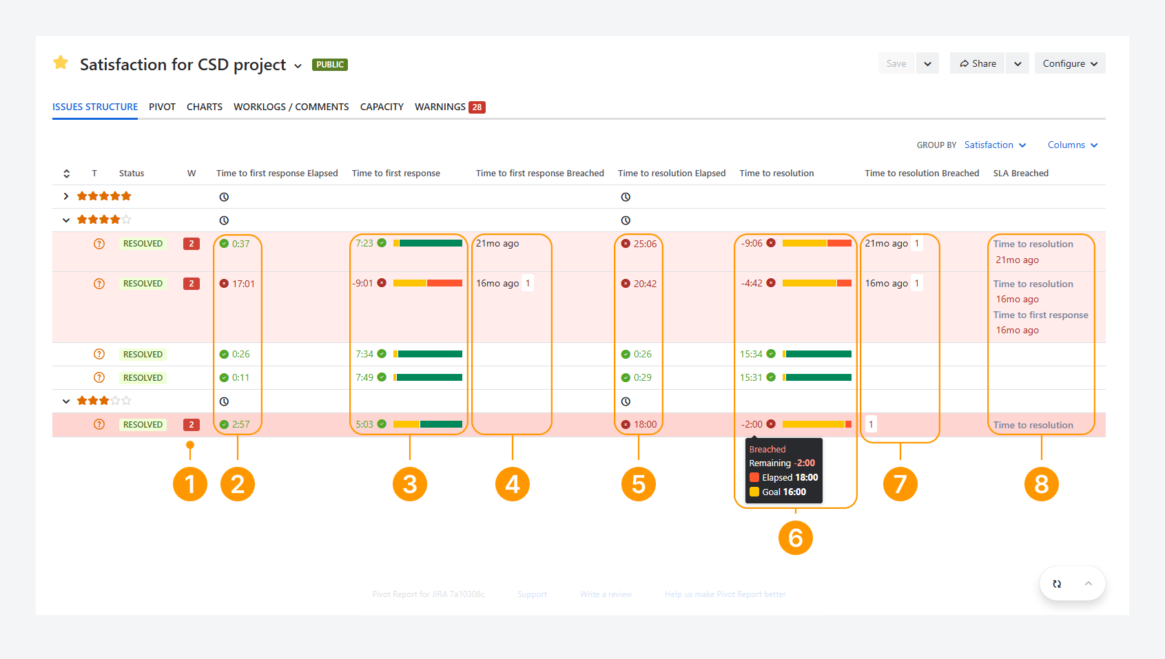Click the issue type icon in the 2:57 row
The height and width of the screenshot is (659, 1165).
click(x=99, y=424)
